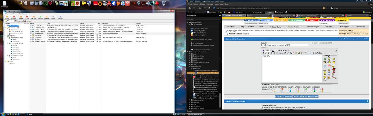This screenshot has height=116, width=373.
Task: Click Prévisualisation du message button
Action: [x=305, y=96]
